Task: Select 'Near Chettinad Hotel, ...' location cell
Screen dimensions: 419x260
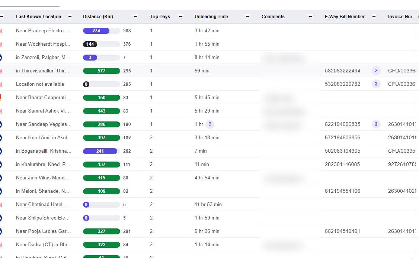Action: point(43,204)
